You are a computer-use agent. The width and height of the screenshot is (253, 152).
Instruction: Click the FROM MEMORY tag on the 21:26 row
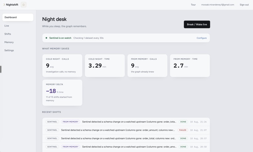pyautogui.click(x=70, y=122)
